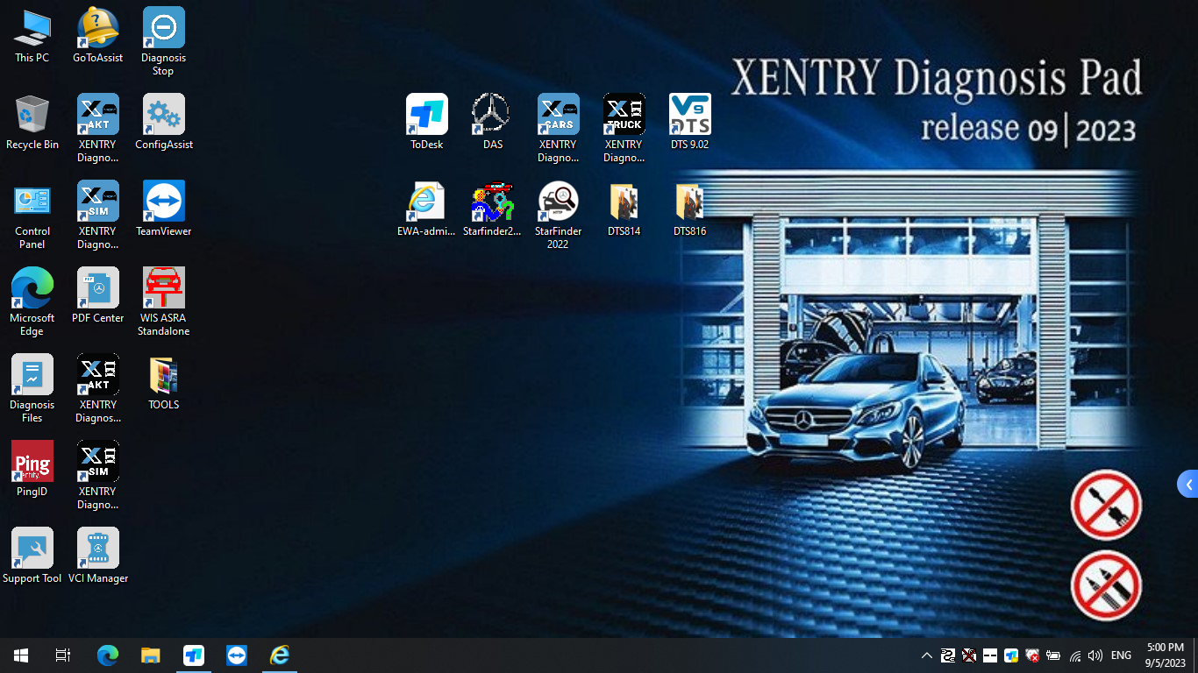
Task: Open the volume control in the tray
Action: pyautogui.click(x=1095, y=655)
